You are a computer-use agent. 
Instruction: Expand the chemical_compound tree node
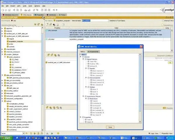[x=2, y=52]
